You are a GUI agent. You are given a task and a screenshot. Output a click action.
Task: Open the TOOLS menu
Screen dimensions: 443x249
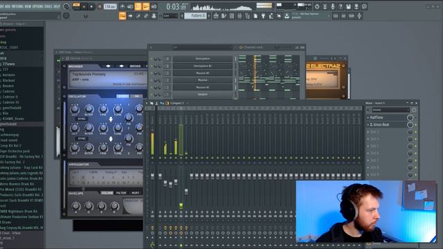(48, 6)
